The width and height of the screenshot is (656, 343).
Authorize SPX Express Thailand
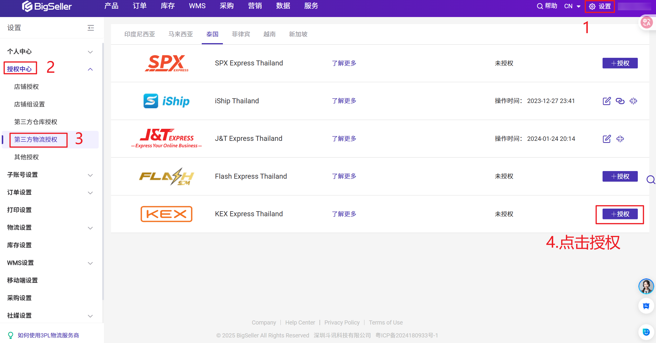[620, 63]
